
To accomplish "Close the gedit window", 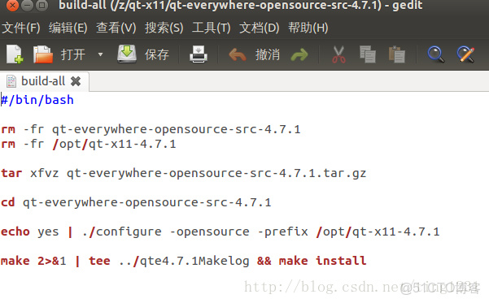I will tap(12, 5).
